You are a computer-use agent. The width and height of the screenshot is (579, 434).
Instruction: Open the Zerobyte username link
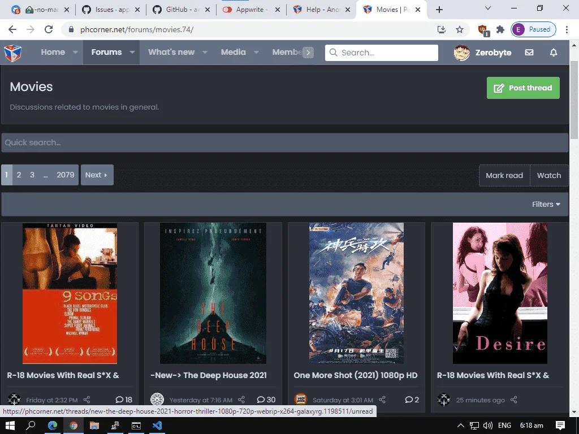pos(493,53)
